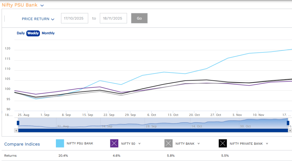Switch to the Daily chart view

(x=21, y=33)
